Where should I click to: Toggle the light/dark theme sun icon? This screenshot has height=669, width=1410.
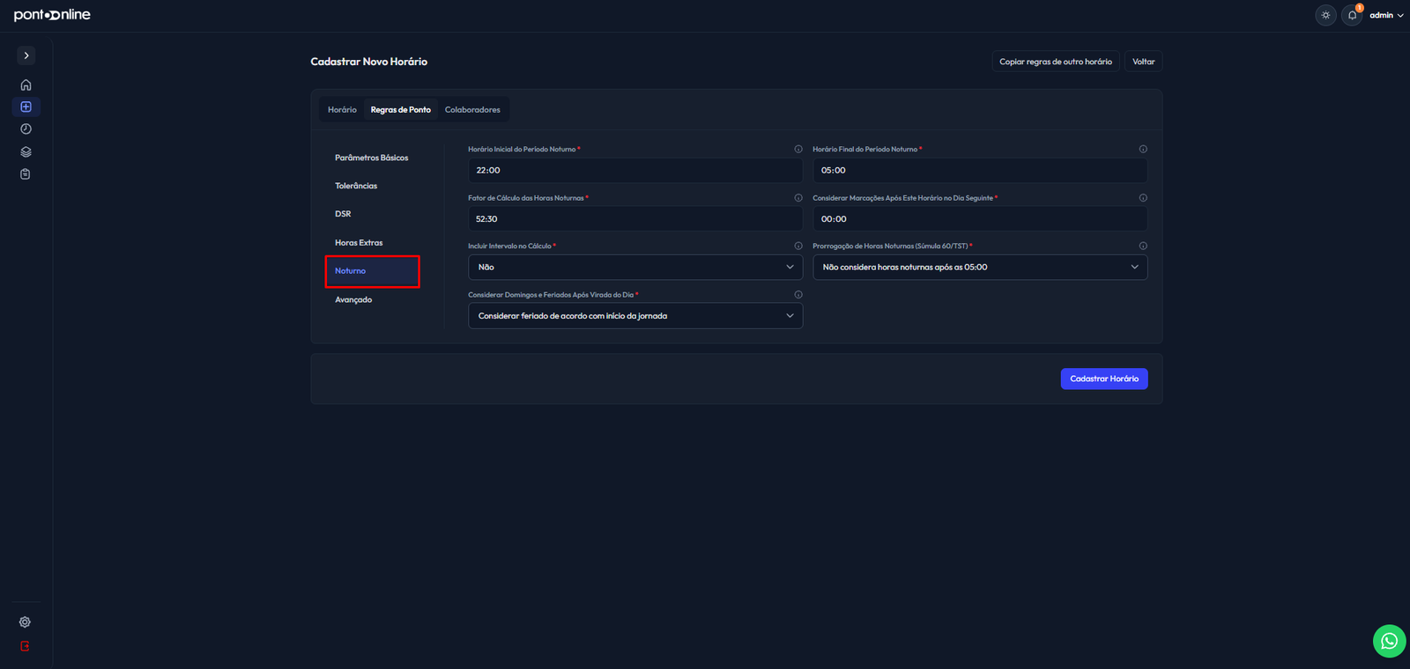(1325, 15)
